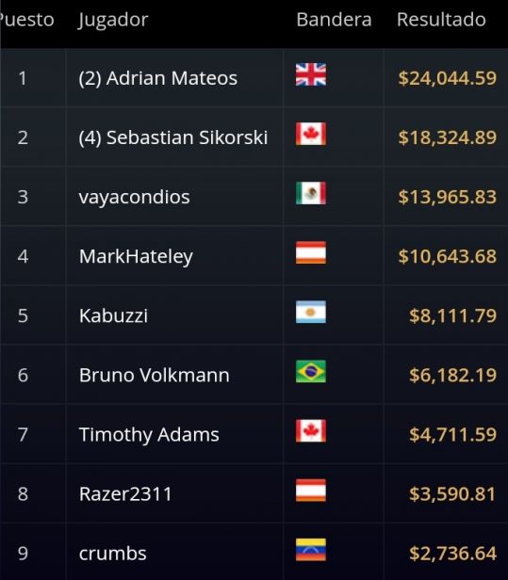This screenshot has height=580, width=508.
Task: Click the Austria flag beside MarkHateley
Action: pos(311,252)
